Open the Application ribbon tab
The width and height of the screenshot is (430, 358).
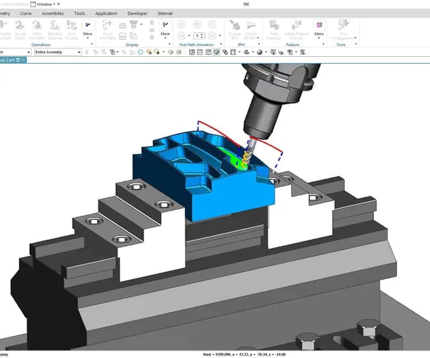[x=106, y=13]
